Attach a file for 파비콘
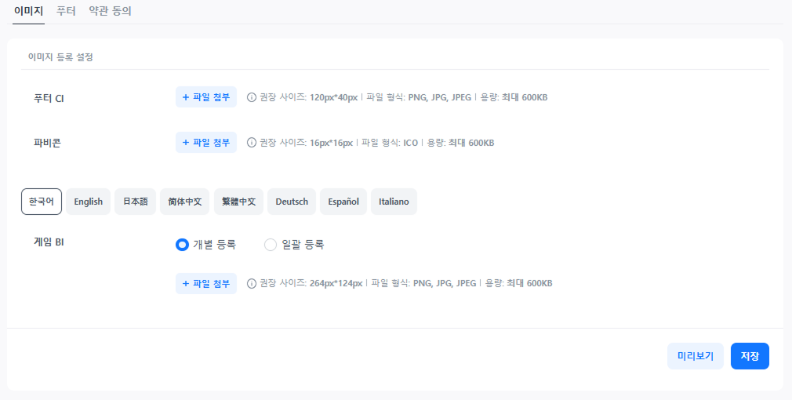 coord(205,143)
